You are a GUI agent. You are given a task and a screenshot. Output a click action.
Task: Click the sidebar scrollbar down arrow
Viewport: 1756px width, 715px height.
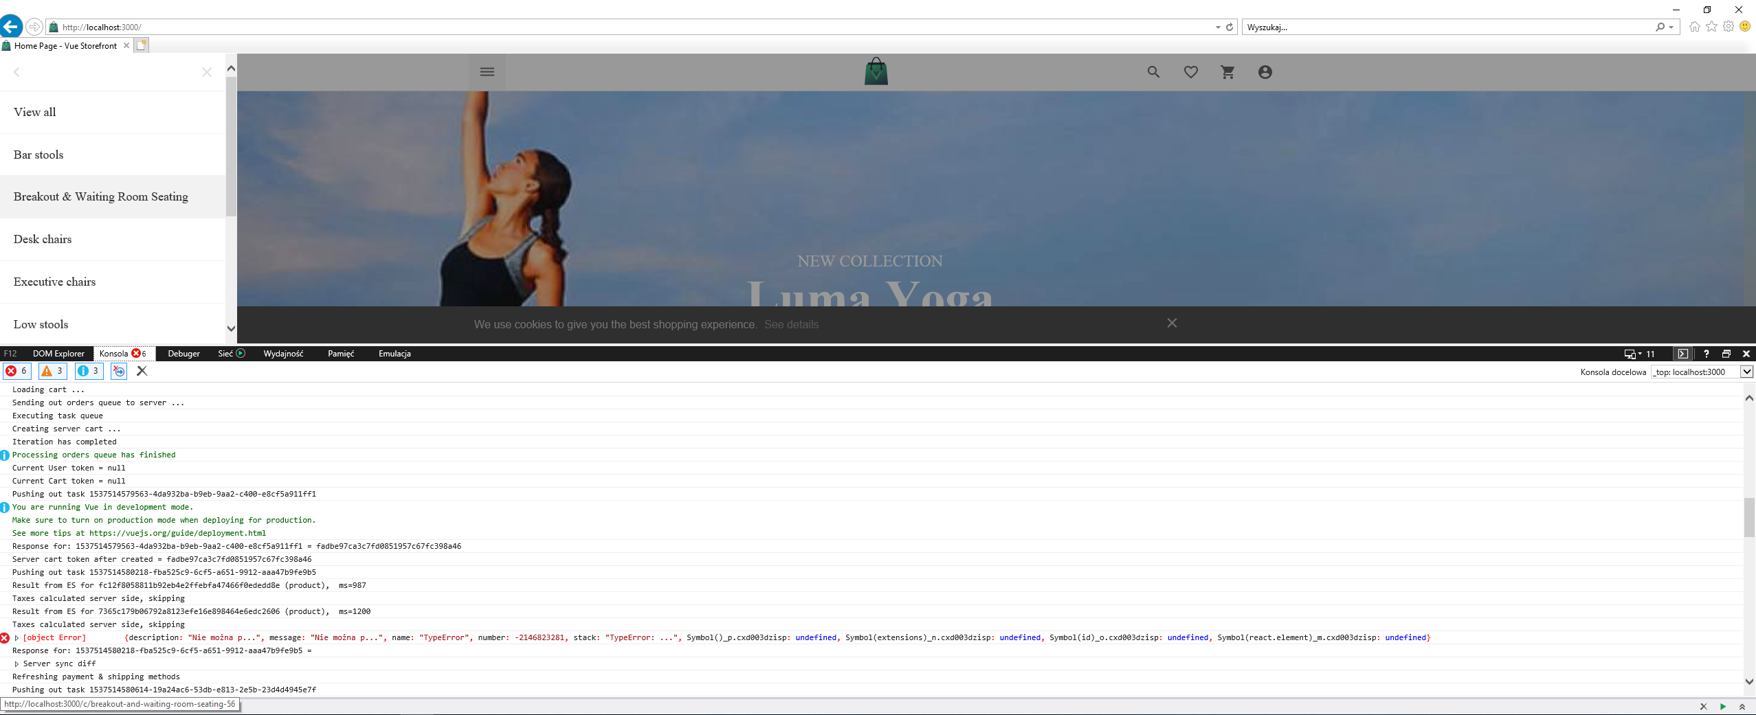[231, 328]
